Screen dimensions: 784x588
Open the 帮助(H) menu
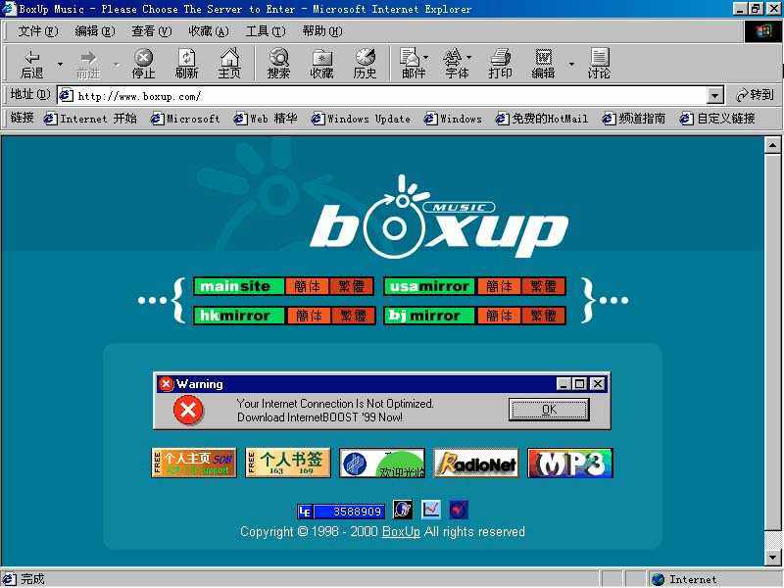point(322,31)
